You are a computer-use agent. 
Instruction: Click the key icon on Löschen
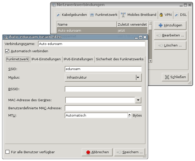coord(161,46)
